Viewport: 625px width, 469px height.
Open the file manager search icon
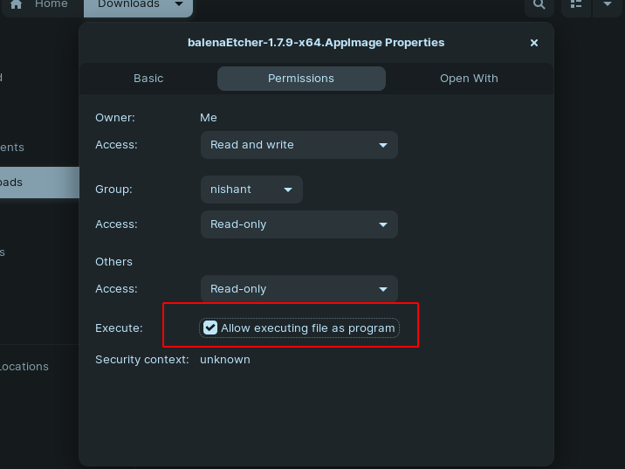coord(539,4)
